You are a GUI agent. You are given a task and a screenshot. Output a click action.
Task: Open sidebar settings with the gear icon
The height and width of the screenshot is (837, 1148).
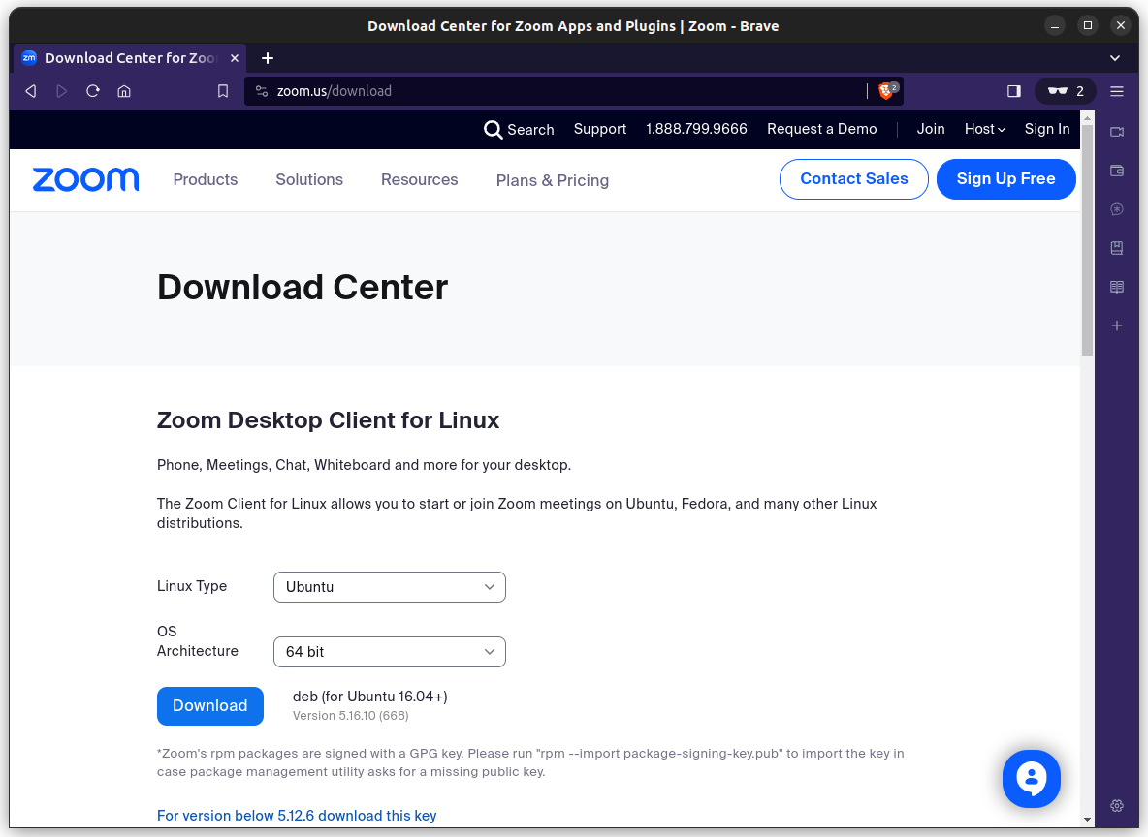click(x=1116, y=805)
